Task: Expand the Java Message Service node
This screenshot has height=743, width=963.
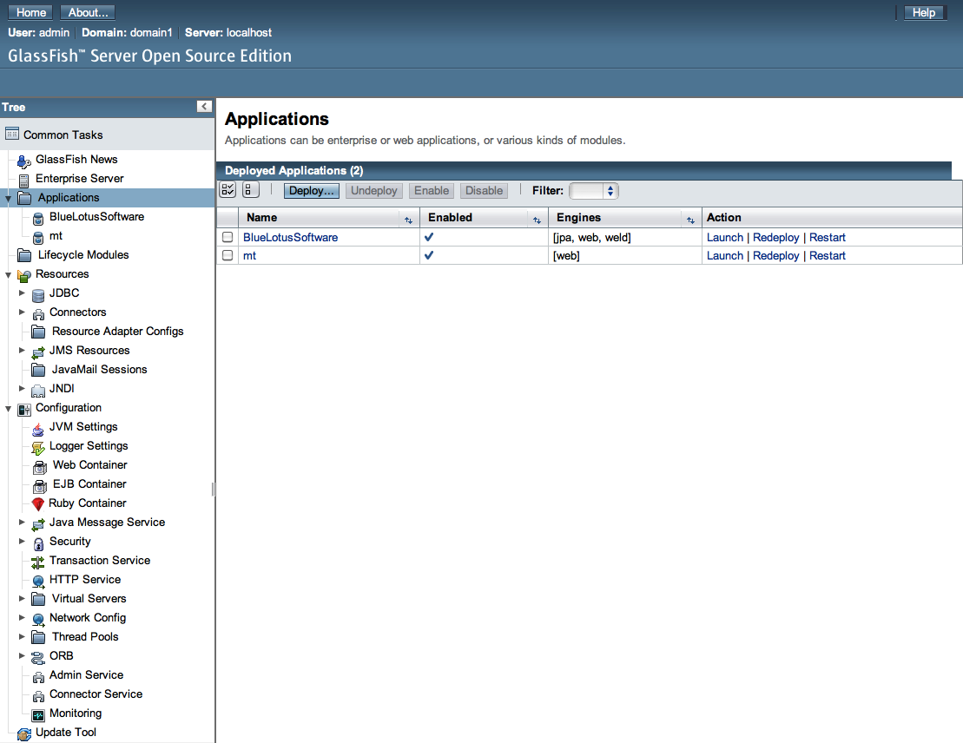Action: [22, 522]
